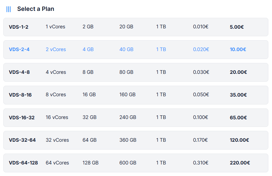
Task: Click the 128 GB memory value
Action: [90, 163]
